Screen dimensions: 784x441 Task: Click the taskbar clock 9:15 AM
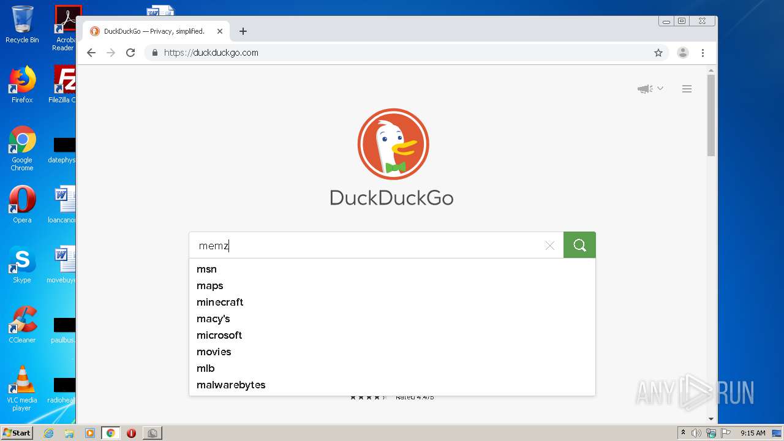coord(753,433)
